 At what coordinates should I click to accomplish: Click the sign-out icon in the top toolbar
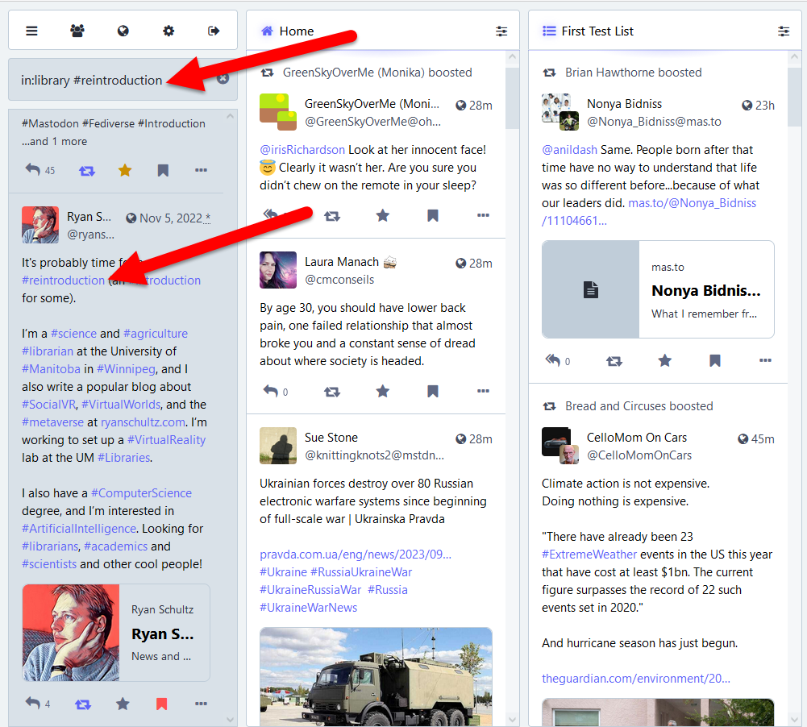coord(214,31)
